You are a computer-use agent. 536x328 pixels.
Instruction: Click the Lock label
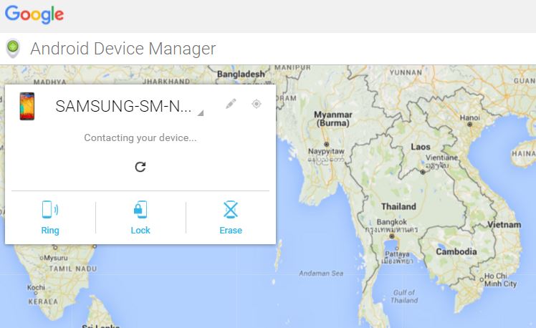(140, 231)
